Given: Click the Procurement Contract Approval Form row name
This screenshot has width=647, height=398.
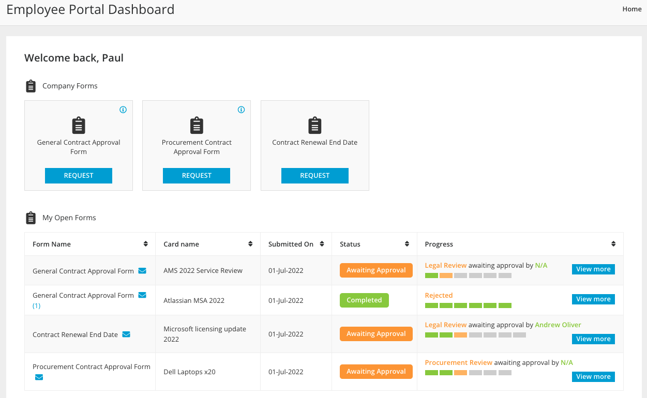Looking at the screenshot, I should [x=92, y=367].
